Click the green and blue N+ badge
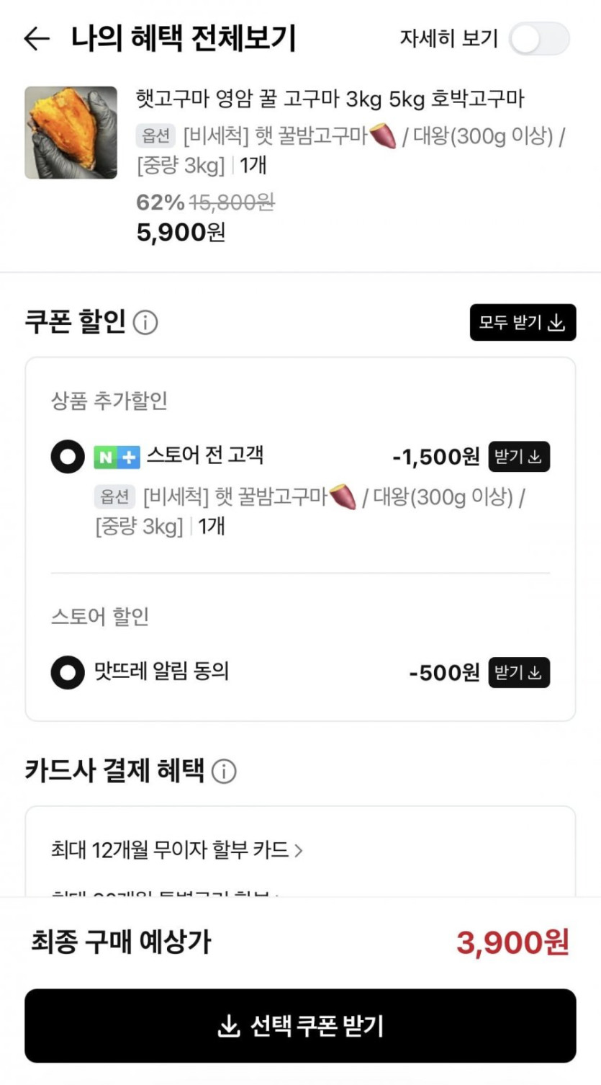Screen dimensions: 601x1085 tap(117, 457)
